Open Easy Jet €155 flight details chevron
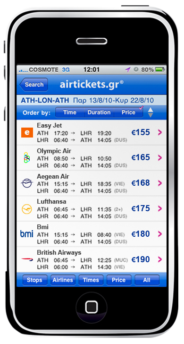The width and height of the screenshot is (184, 344). [x=160, y=132]
